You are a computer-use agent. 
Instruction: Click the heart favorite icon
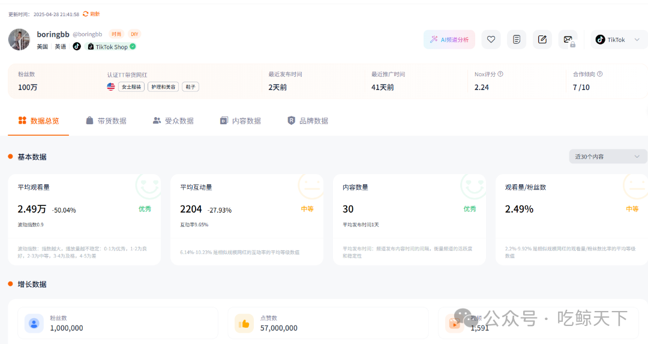click(x=491, y=40)
